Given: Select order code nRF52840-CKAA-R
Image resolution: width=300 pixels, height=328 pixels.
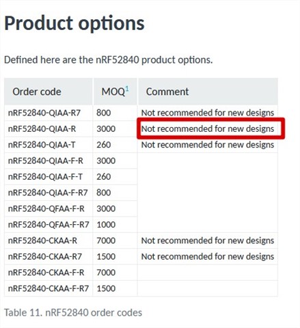Looking at the screenshot, I should click(42, 241).
